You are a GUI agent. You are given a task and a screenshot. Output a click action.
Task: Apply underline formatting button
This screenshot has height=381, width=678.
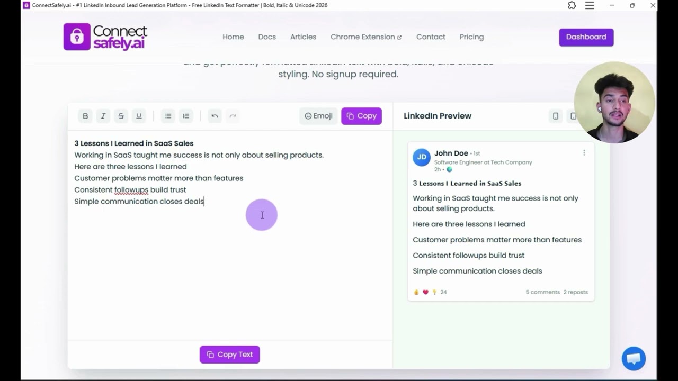(x=139, y=116)
